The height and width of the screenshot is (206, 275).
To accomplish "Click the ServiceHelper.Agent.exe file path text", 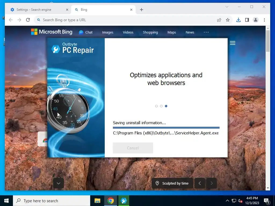I will (166, 133).
